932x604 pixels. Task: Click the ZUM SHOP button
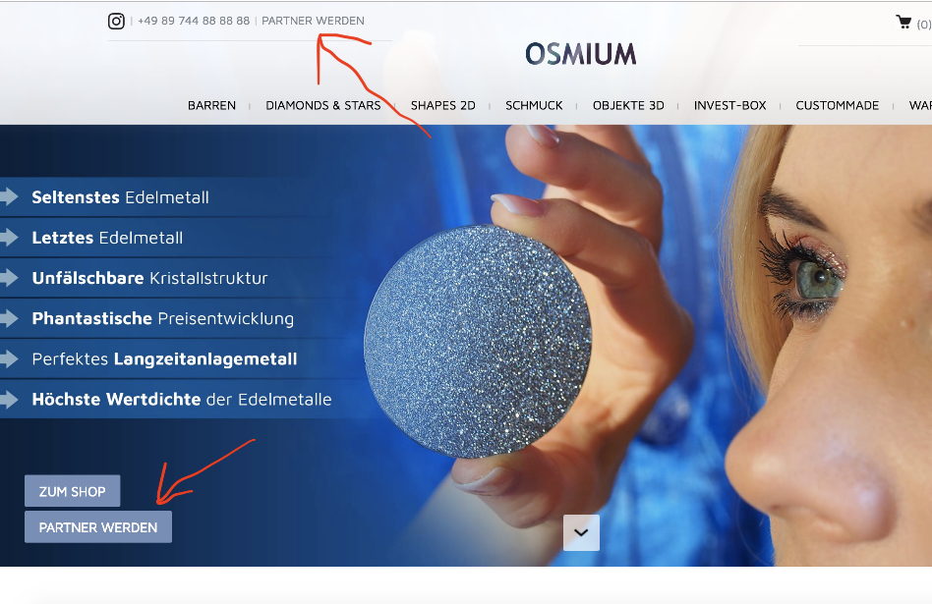click(73, 491)
